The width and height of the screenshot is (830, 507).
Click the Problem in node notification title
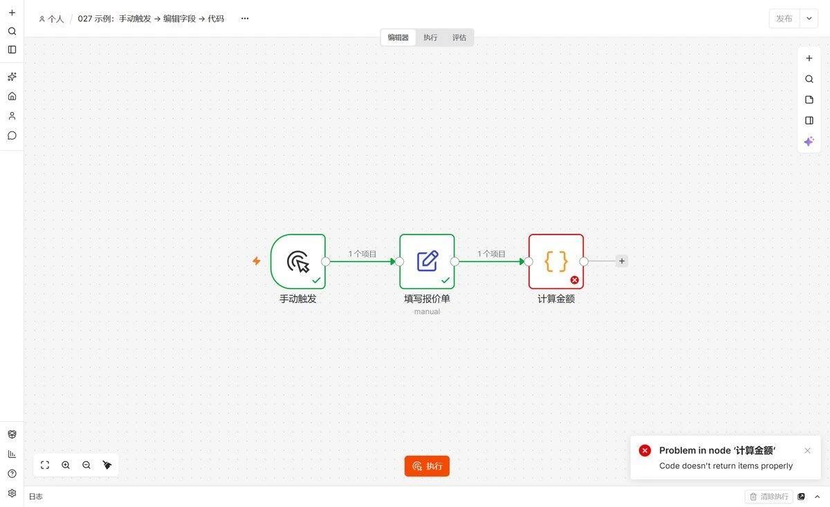pos(717,450)
